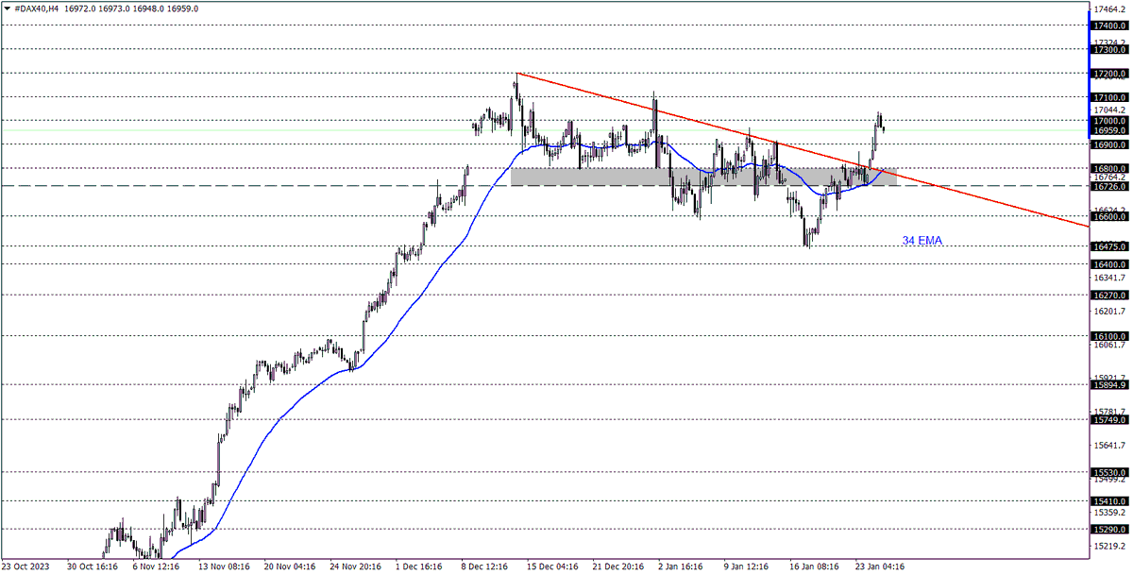This screenshot has height=575, width=1133.
Task: Select the '34 EMA' text label
Action: point(922,242)
